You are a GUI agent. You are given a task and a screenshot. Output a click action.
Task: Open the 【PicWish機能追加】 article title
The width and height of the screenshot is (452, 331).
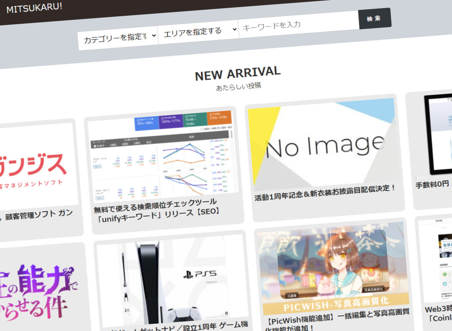pyautogui.click(x=338, y=319)
